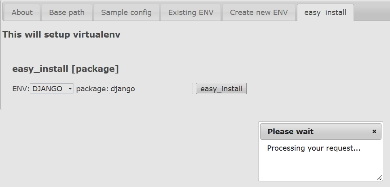Go to the Sample config tab
The width and height of the screenshot is (390, 187).
126,13
